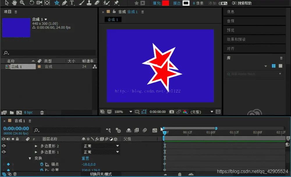Select the Pan Behind anchor point tool

pos(47,3)
